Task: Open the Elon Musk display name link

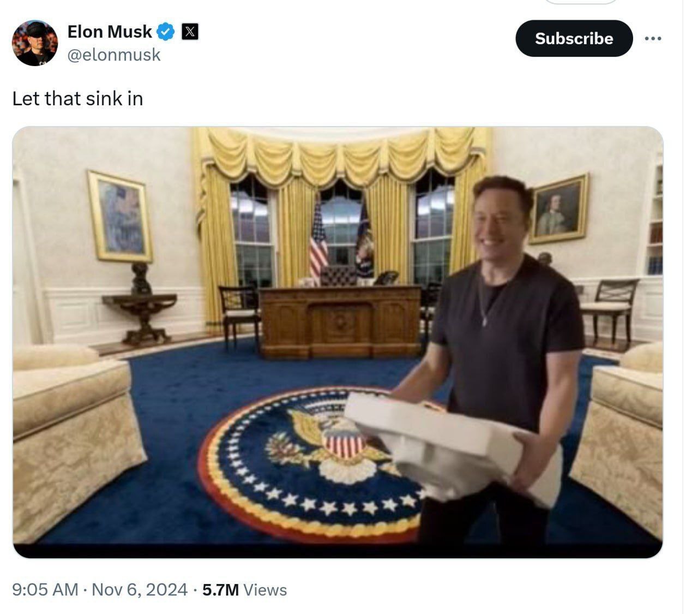Action: coord(110,32)
